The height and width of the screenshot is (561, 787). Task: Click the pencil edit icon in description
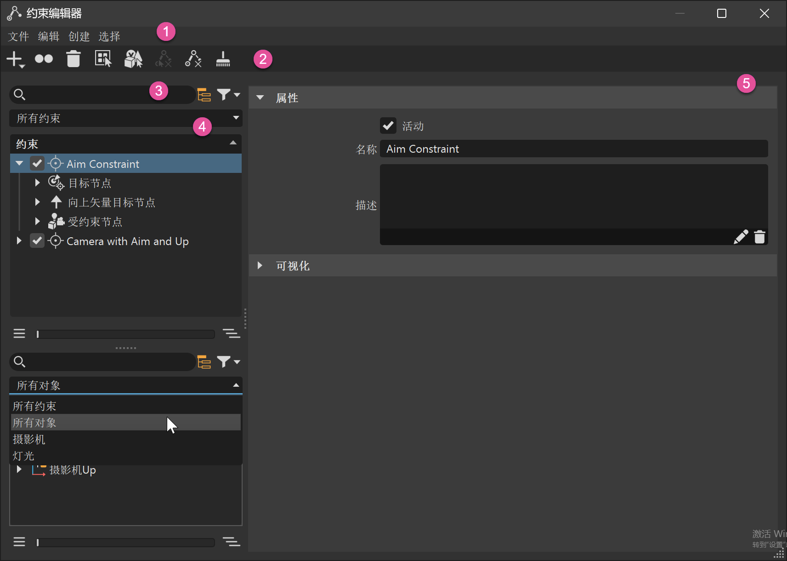[741, 237]
